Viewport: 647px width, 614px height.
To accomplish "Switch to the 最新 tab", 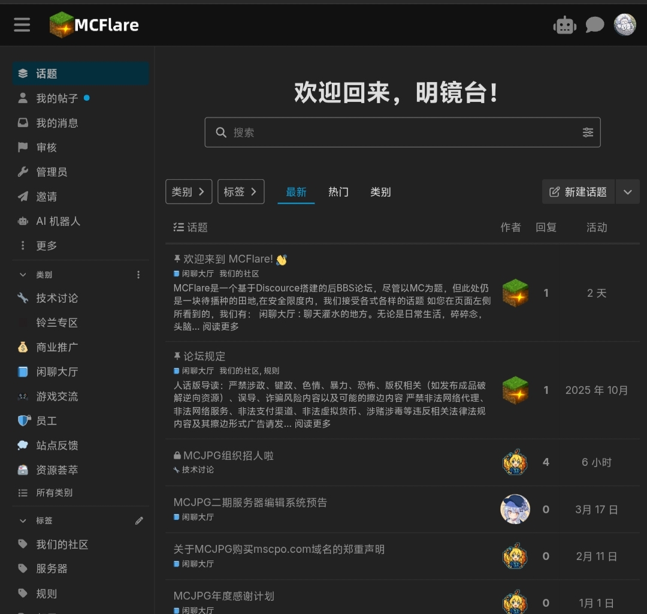I will click(x=296, y=192).
